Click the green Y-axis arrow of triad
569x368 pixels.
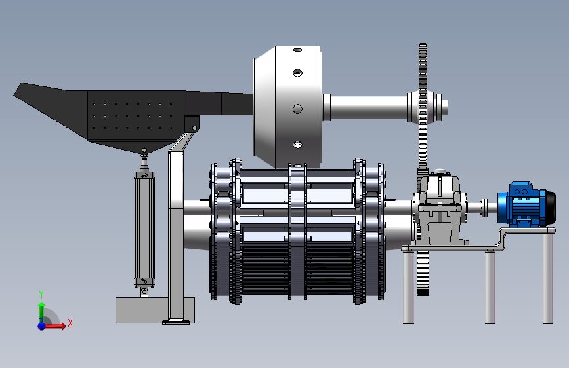[x=42, y=312]
